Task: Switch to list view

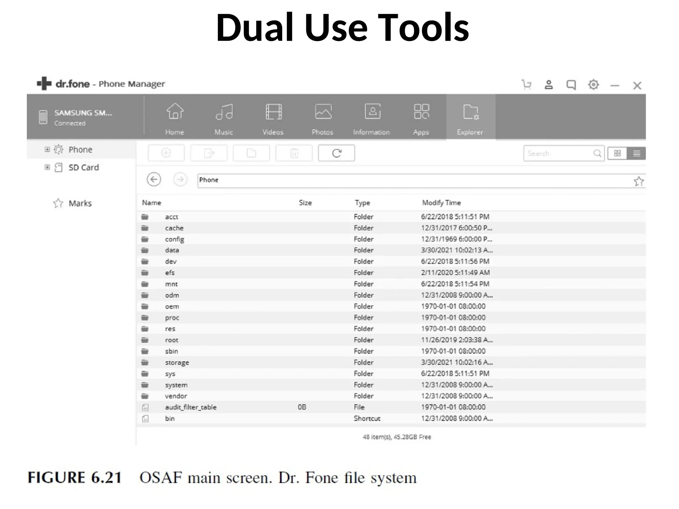Action: coord(636,153)
